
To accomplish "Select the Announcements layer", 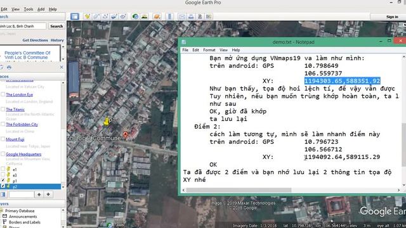I will [23, 217].
